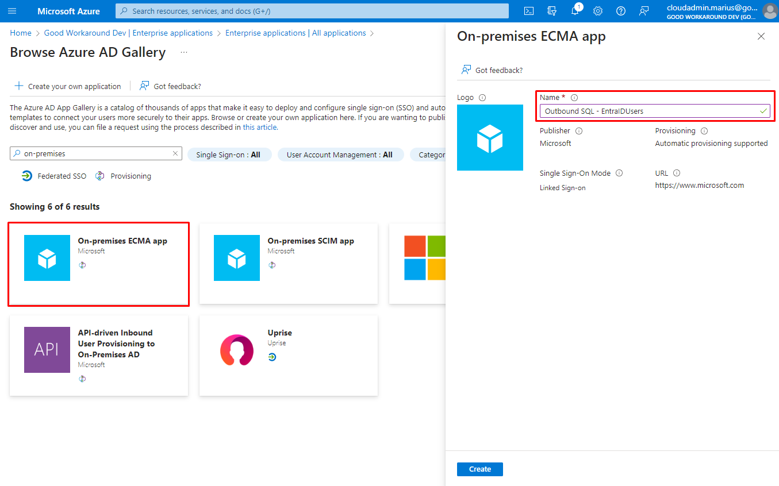The image size is (779, 486).
Task: Click the feedback icon in top bar
Action: (644, 11)
